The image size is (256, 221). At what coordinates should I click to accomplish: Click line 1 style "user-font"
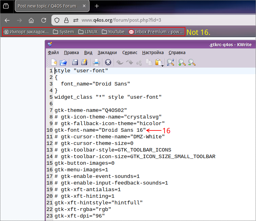coord(81,71)
